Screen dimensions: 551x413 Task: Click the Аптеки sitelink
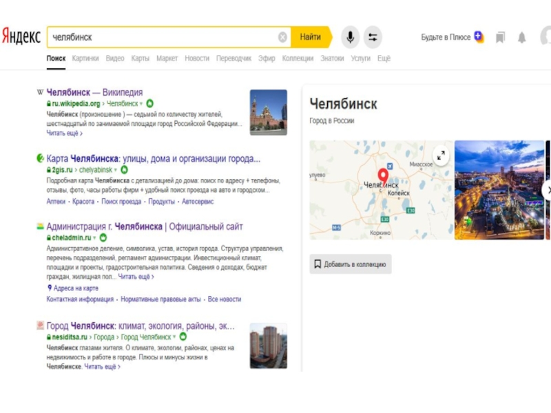click(56, 202)
